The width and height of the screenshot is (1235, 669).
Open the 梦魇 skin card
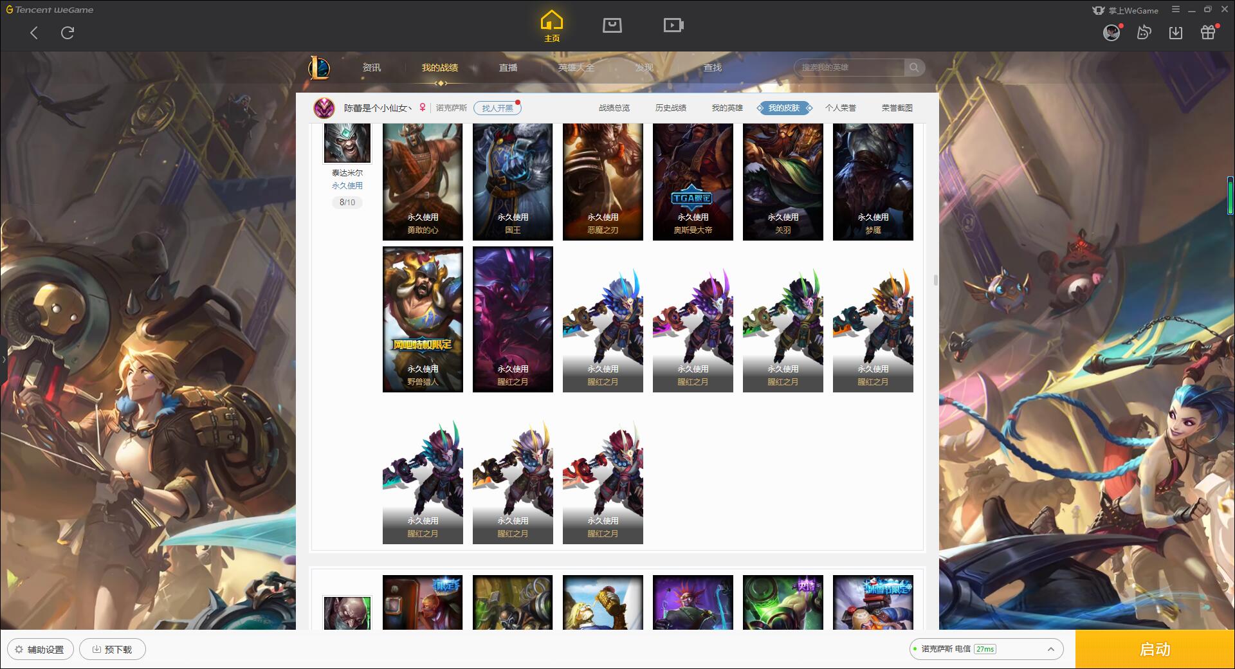click(873, 182)
